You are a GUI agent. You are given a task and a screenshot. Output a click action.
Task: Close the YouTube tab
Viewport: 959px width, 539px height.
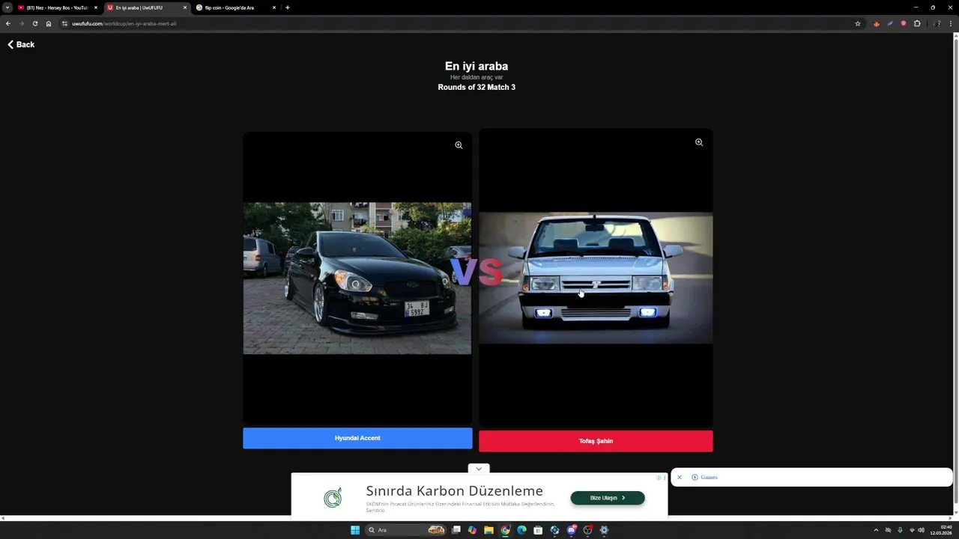[x=95, y=7]
